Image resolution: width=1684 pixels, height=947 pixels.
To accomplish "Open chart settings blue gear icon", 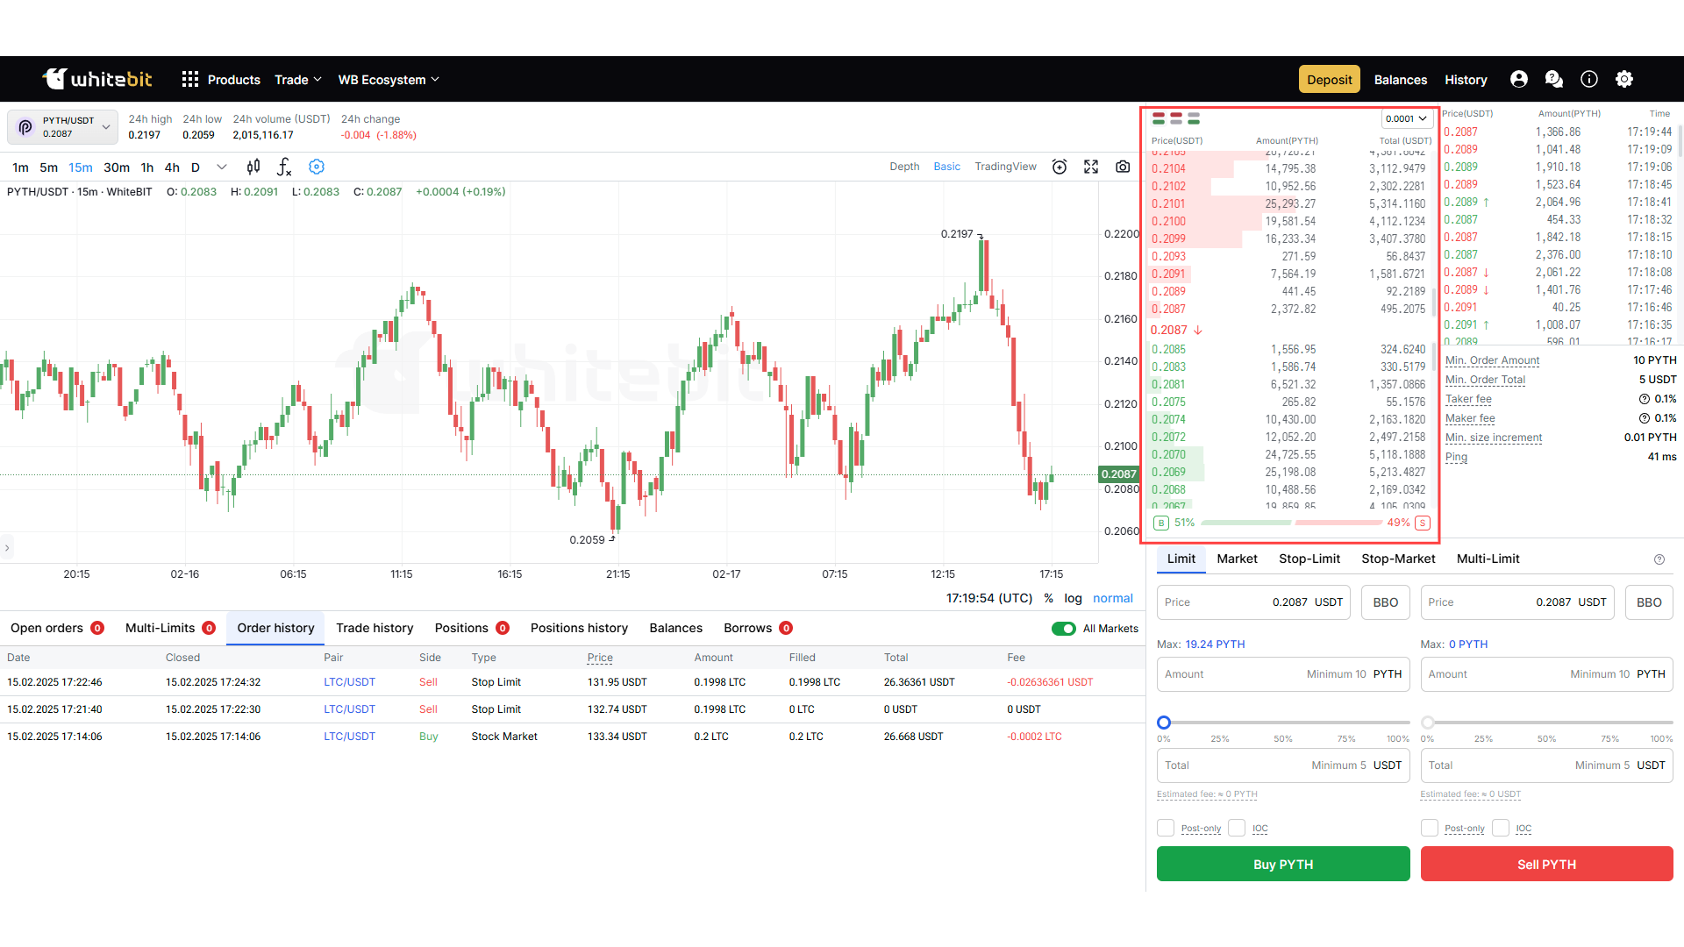I will click(x=317, y=167).
